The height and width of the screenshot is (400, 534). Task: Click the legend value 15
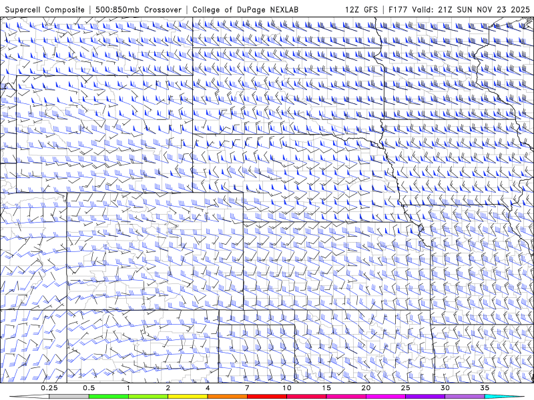pos(326,388)
